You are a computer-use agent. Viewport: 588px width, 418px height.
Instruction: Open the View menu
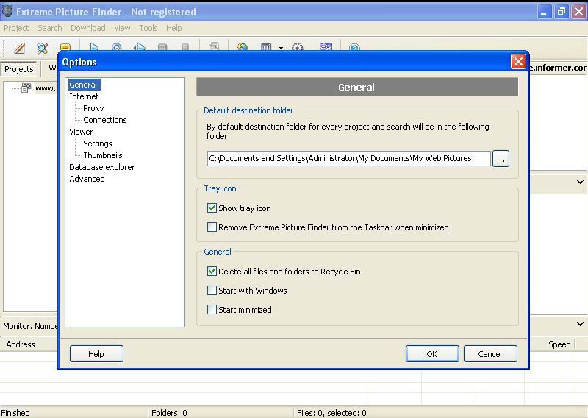pos(122,28)
